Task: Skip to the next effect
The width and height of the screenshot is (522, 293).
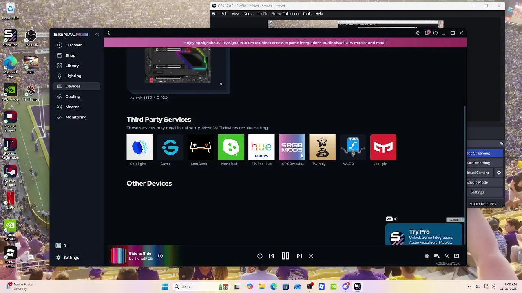Action: (x=299, y=256)
